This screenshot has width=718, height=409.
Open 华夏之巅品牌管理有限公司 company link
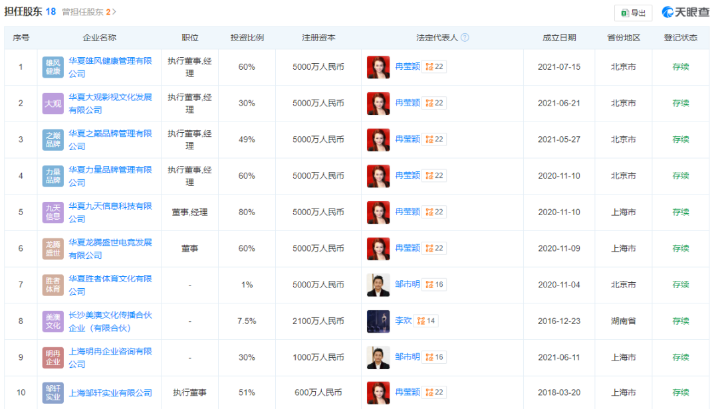(x=110, y=139)
